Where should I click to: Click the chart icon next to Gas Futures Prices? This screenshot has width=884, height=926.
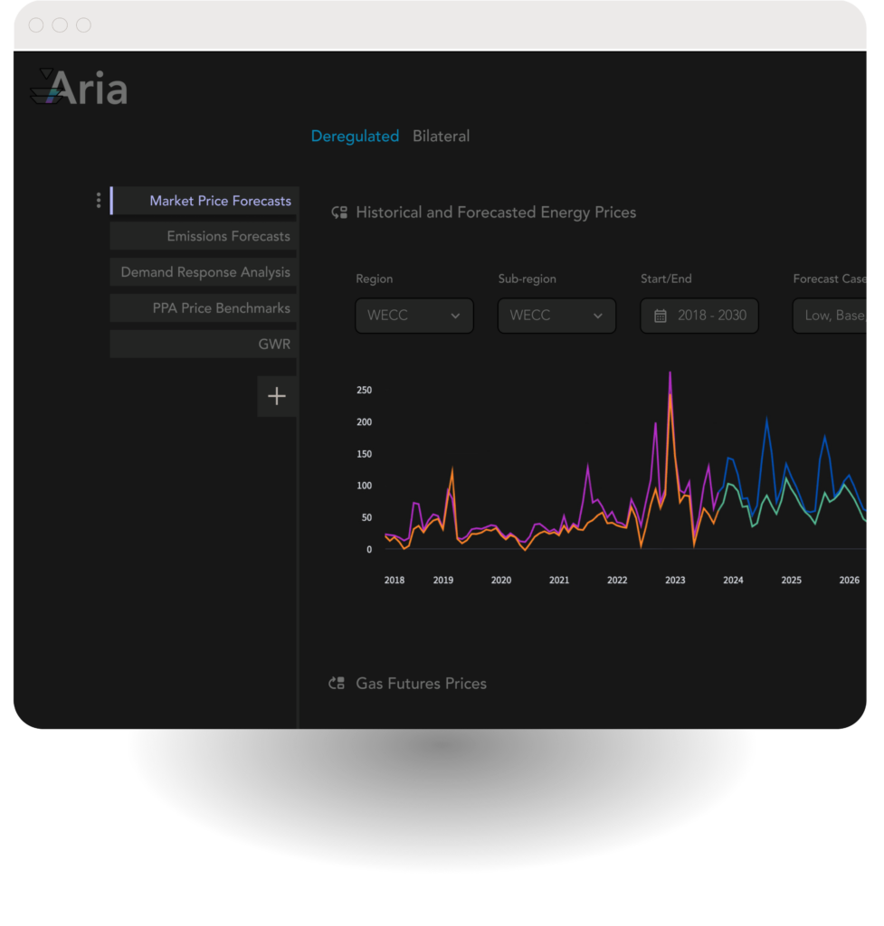coord(336,683)
